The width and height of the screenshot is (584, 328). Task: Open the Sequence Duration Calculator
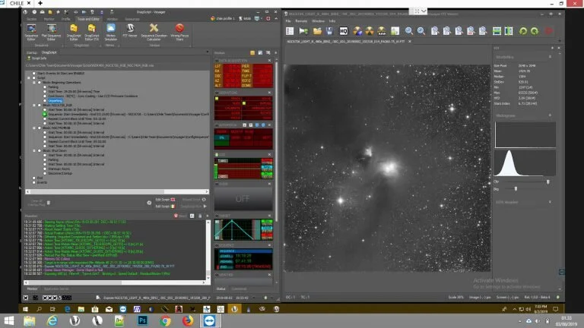point(154,32)
